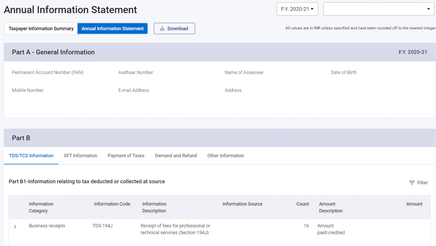Click the Information Source column header
Image resolution: width=436 pixels, height=246 pixels.
click(x=242, y=204)
